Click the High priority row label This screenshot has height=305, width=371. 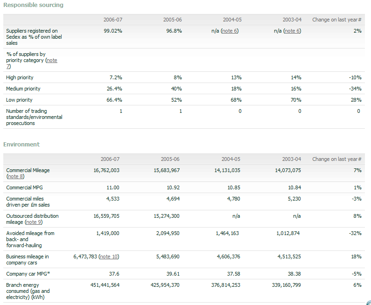click(x=20, y=77)
